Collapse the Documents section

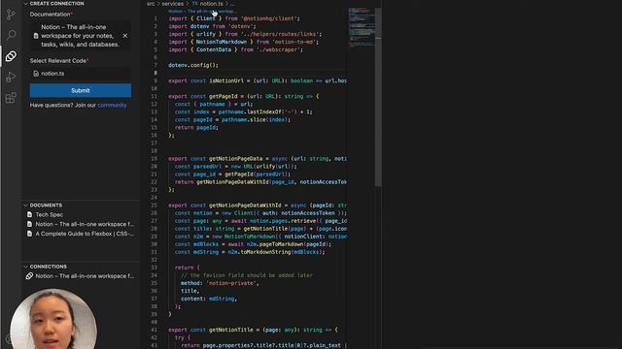pos(26,205)
